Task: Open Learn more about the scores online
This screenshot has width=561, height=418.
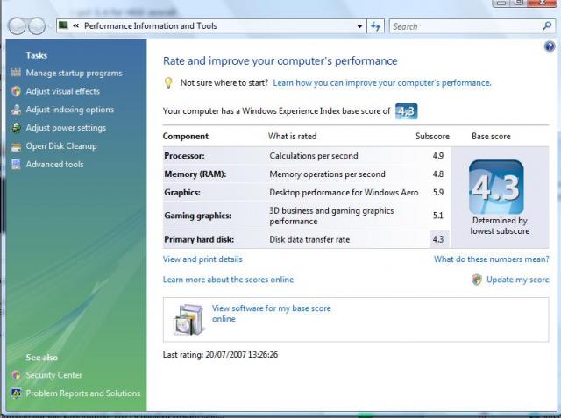Action: click(228, 280)
